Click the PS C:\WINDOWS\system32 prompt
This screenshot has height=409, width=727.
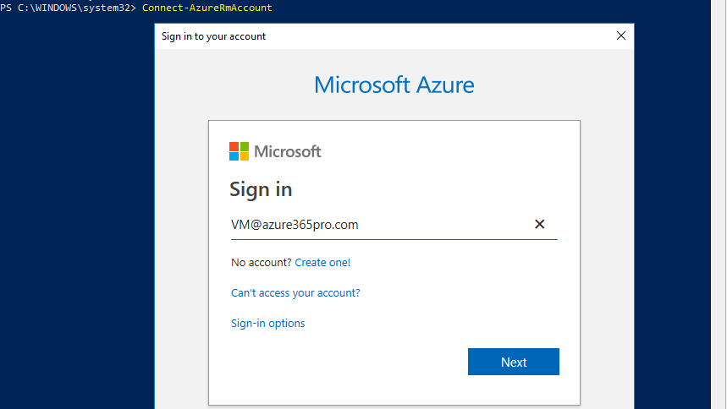(69, 8)
